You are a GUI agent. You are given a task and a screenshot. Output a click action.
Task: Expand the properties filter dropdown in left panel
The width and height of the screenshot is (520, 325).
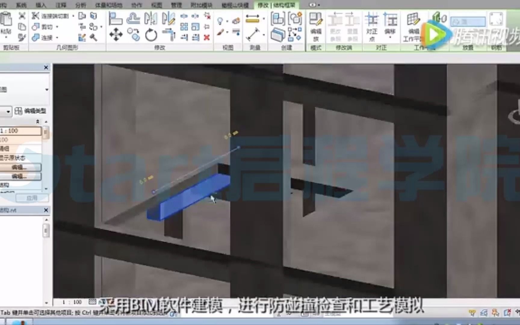click(47, 89)
